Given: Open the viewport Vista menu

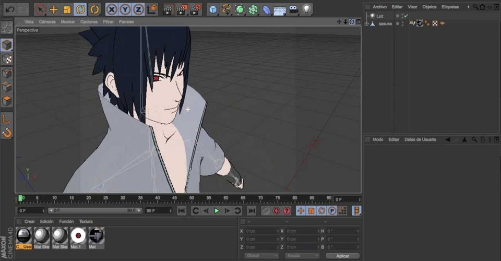Looking at the screenshot, I should [29, 22].
